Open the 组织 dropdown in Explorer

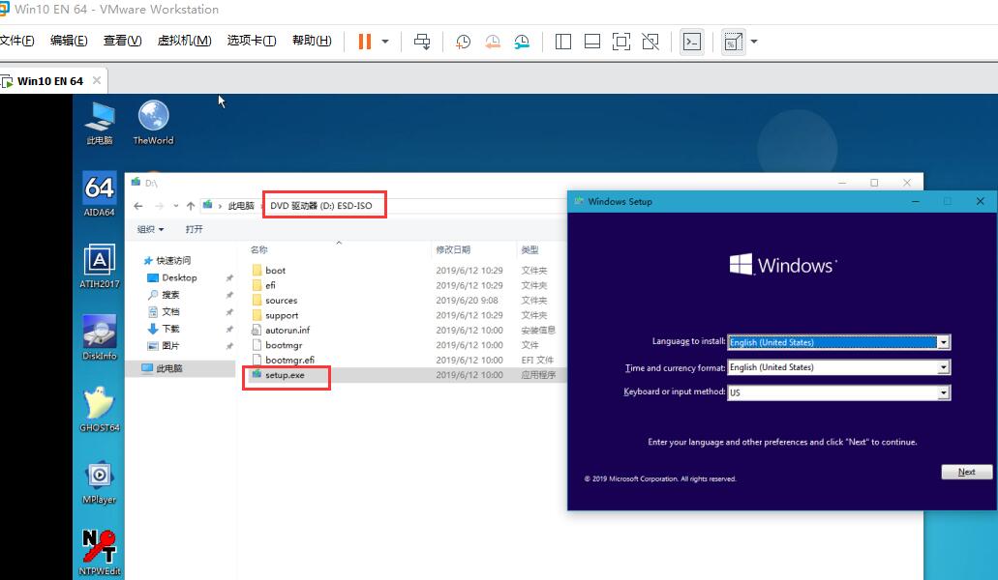coord(151,229)
